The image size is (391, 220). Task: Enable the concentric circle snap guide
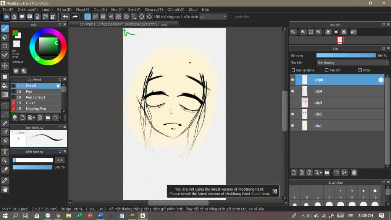[126, 17]
